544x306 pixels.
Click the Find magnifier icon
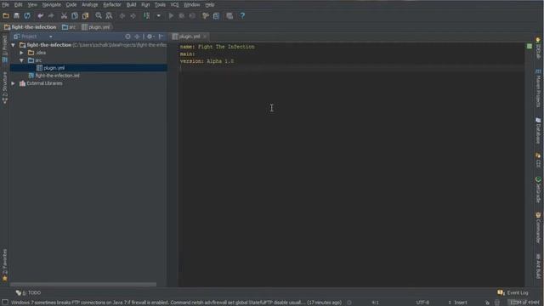tap(99, 15)
